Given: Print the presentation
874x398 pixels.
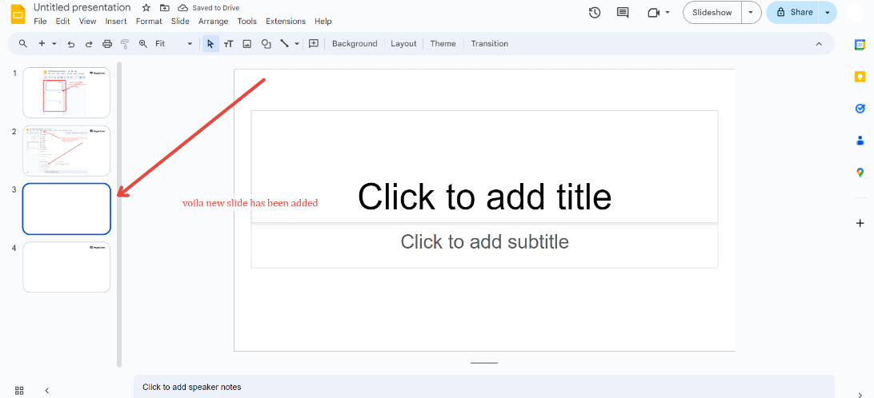Looking at the screenshot, I should click(107, 43).
